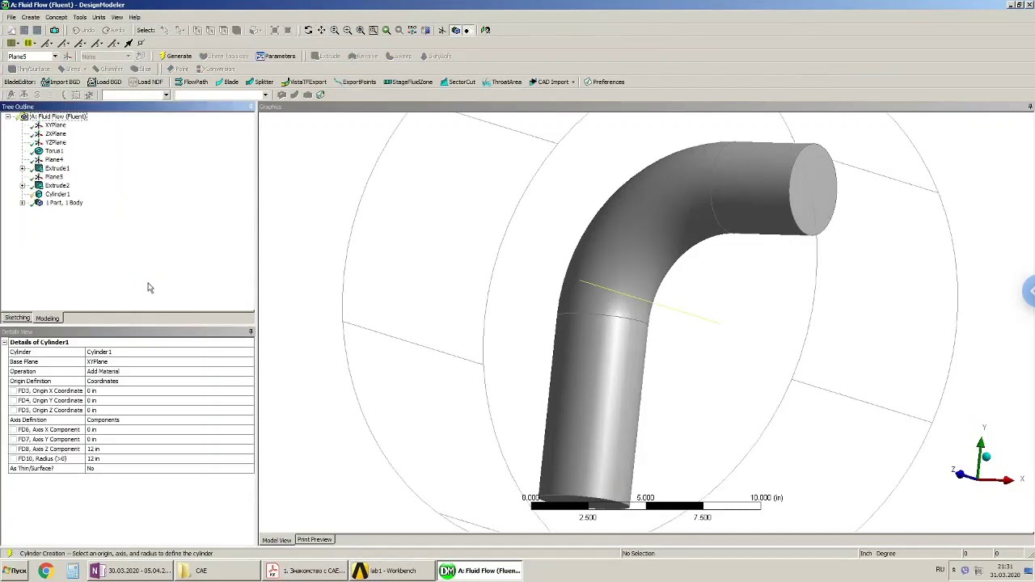Open the Create menu
This screenshot has width=1035, height=582.
point(31,17)
